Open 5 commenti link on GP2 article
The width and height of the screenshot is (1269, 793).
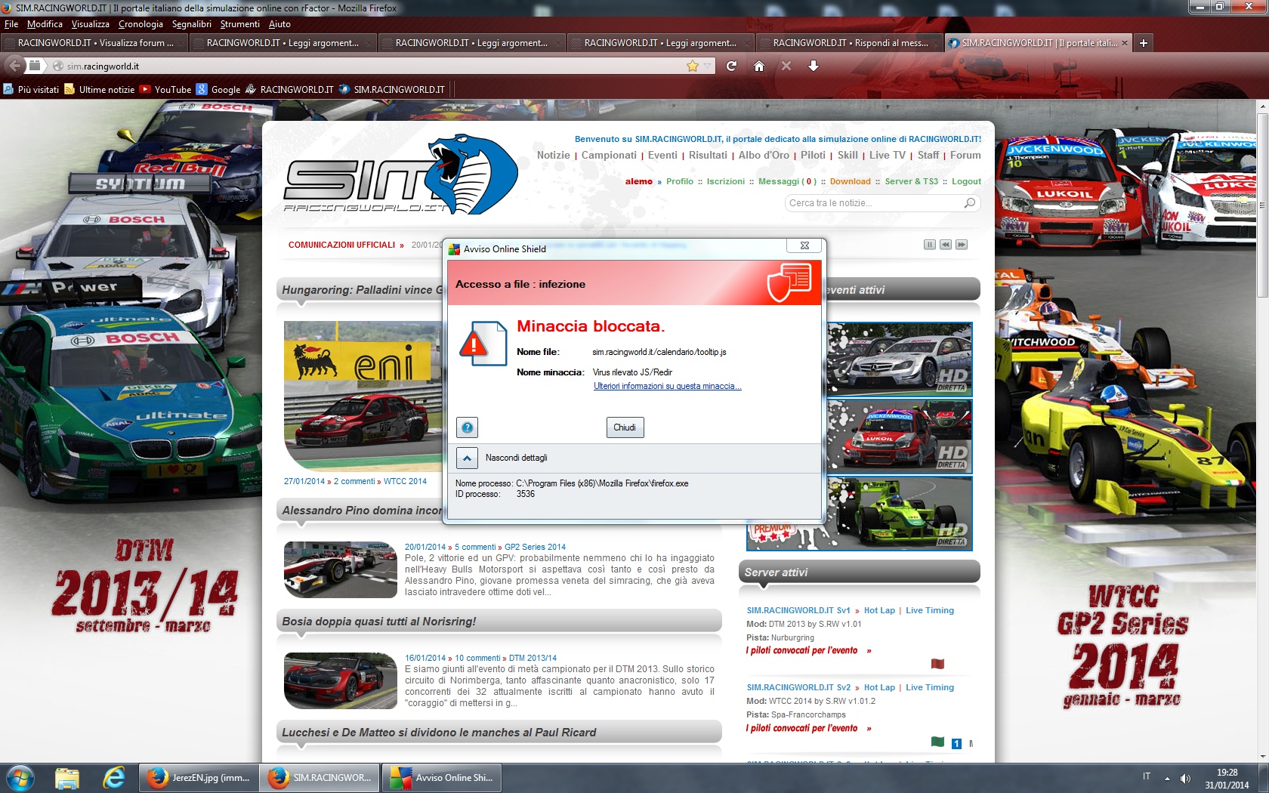tap(475, 547)
